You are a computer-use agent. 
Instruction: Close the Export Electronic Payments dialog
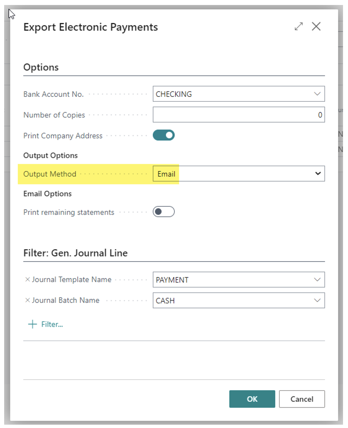tap(316, 27)
